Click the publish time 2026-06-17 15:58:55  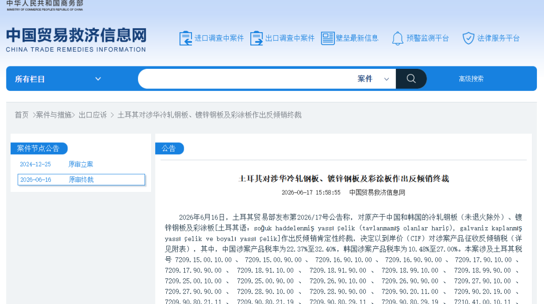coord(311,192)
